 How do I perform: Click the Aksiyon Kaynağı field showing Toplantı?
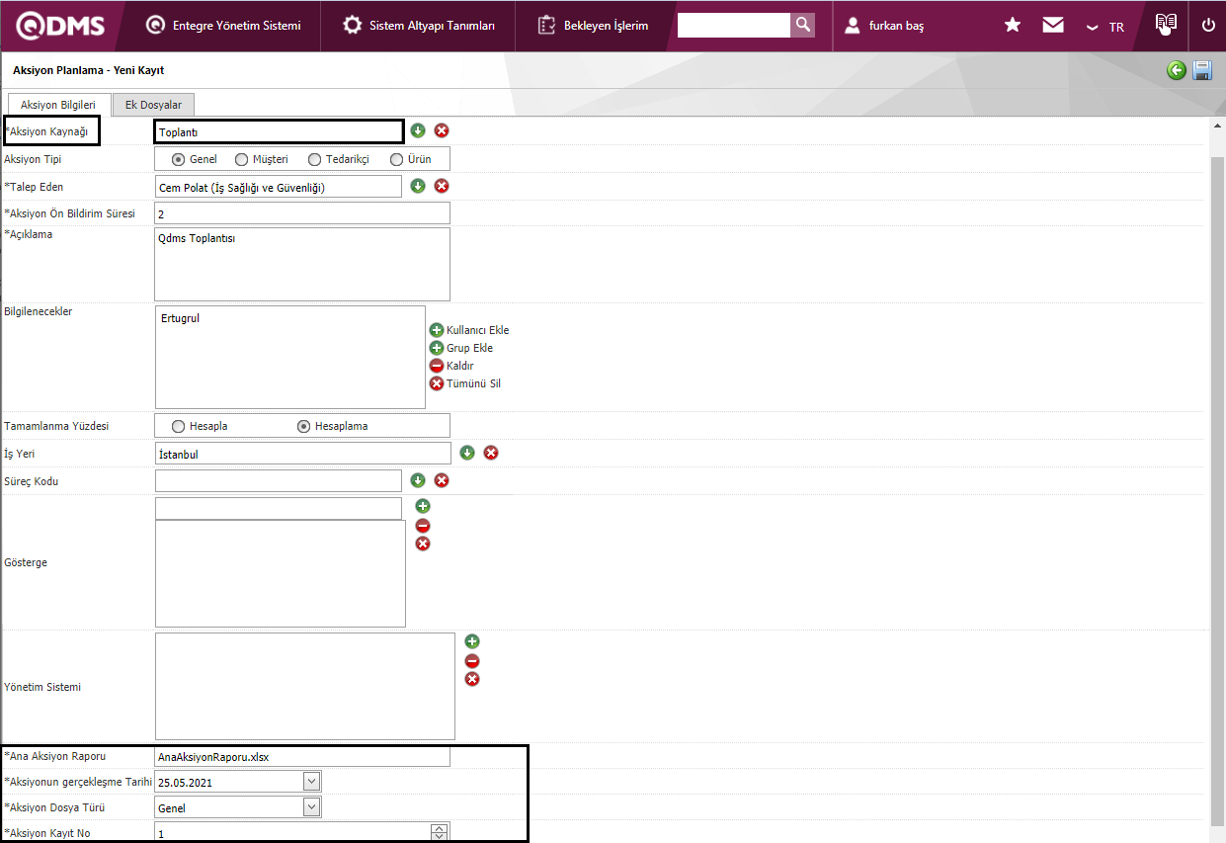click(279, 130)
